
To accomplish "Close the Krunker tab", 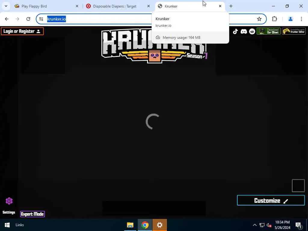I will [x=220, y=6].
